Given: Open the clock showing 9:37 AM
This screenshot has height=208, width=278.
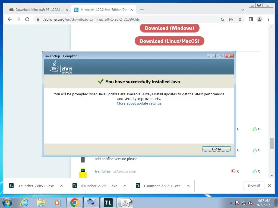Looking at the screenshot, I should pyautogui.click(x=264, y=203).
